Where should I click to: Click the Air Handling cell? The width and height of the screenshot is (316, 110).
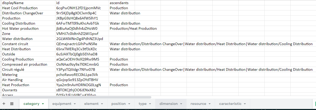coord(12,80)
